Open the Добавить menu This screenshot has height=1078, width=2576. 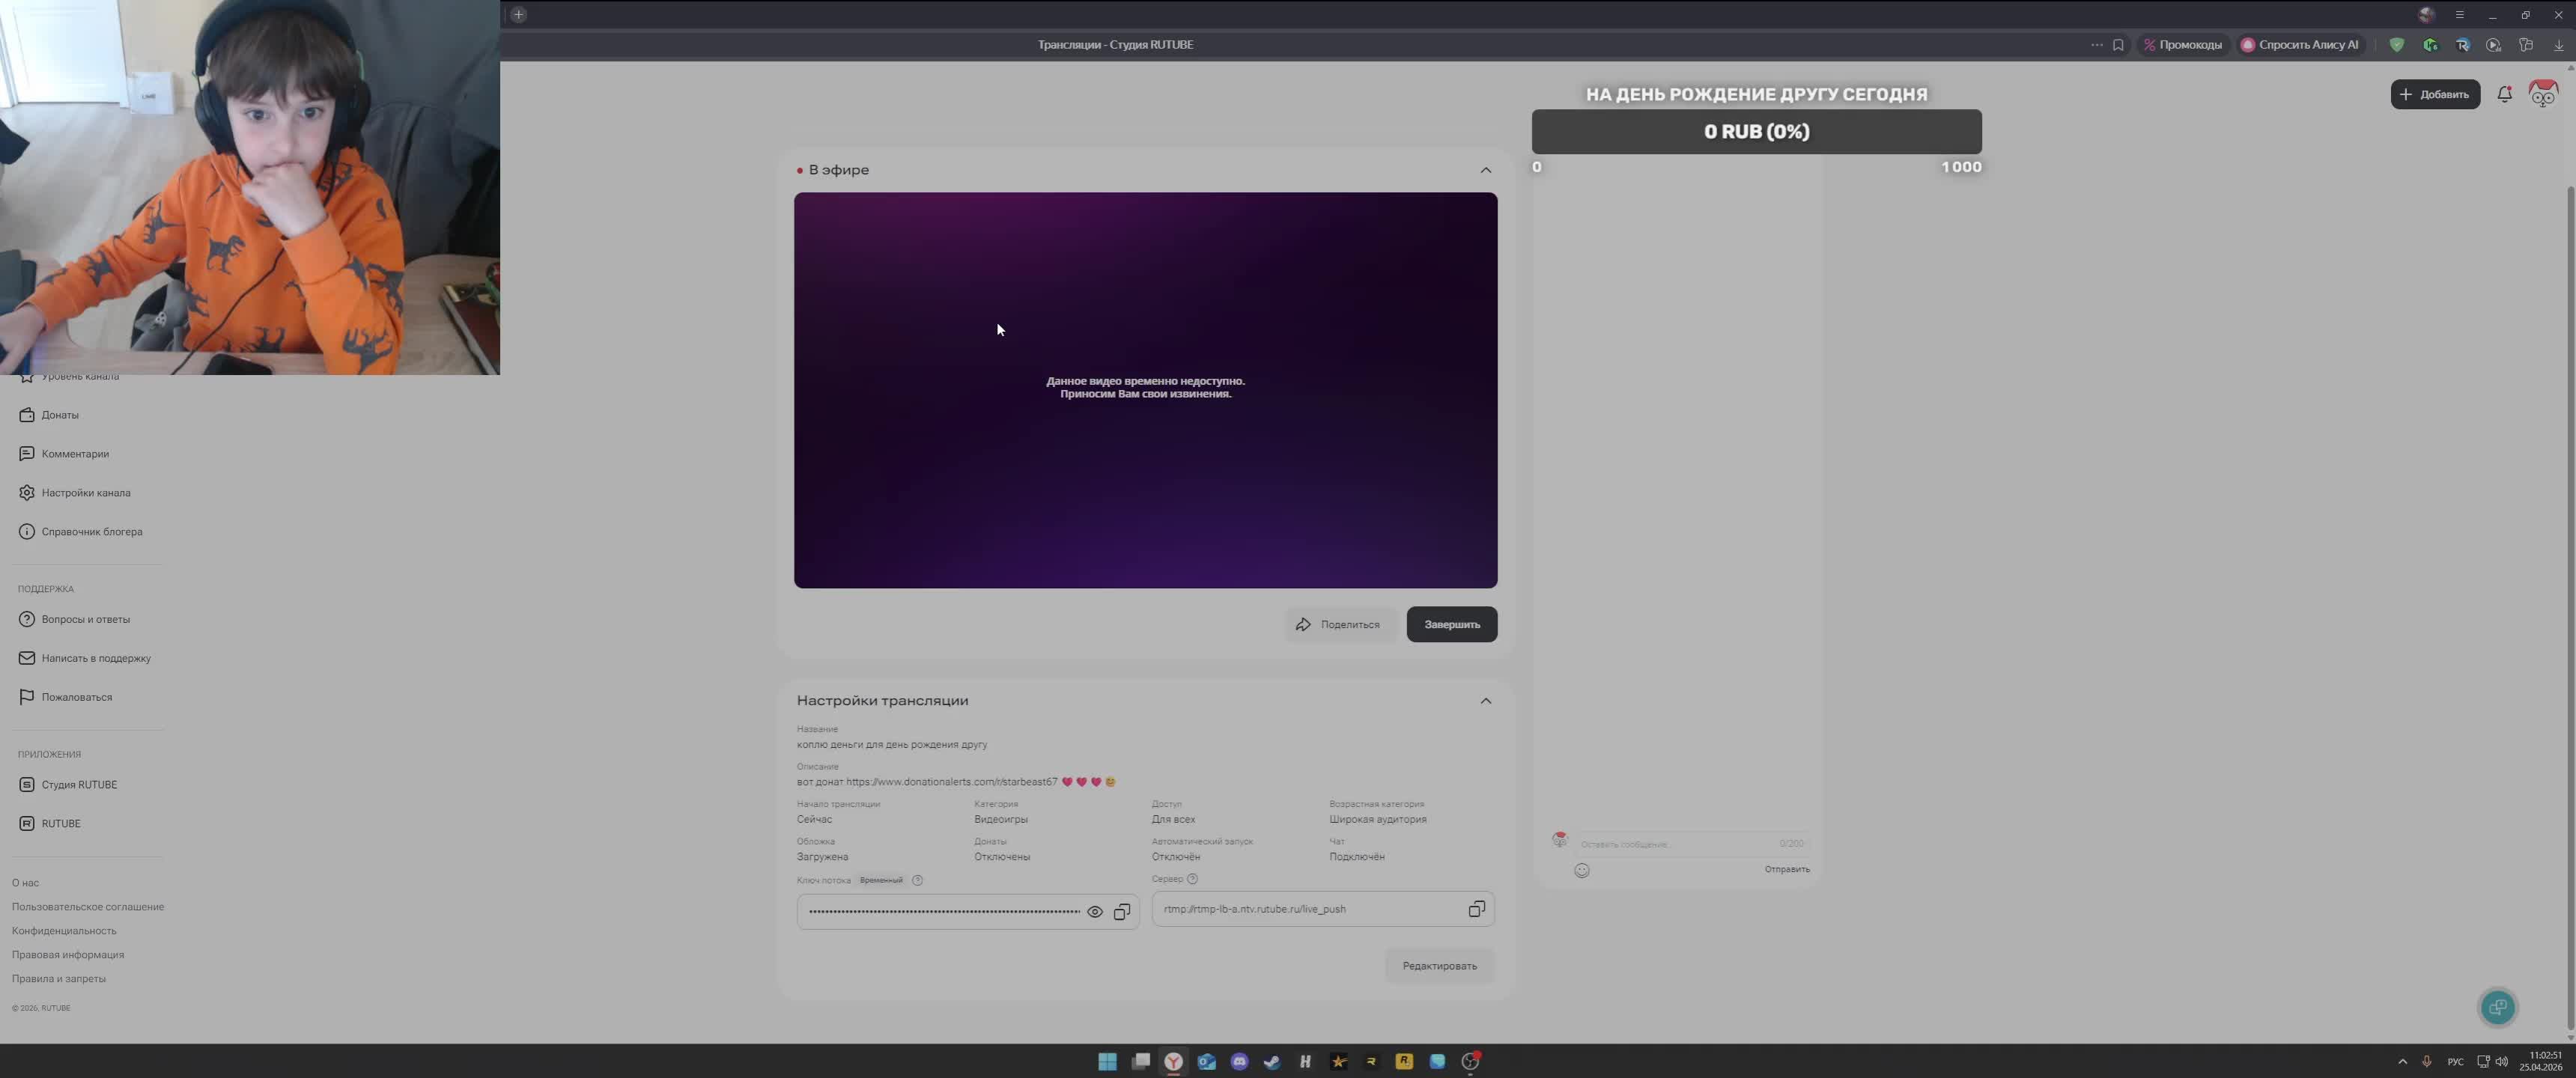pos(2434,94)
